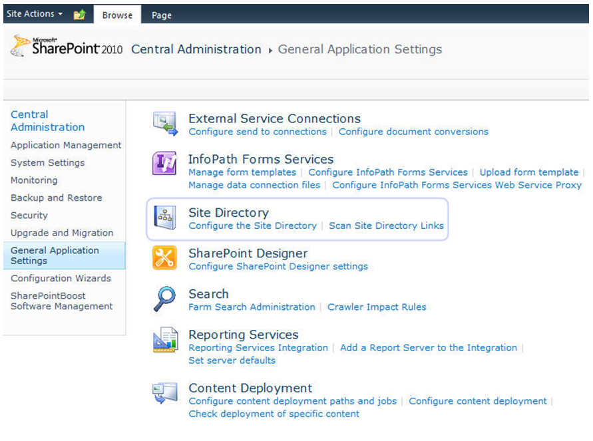Select General Application Settings in sidebar

(x=65, y=255)
